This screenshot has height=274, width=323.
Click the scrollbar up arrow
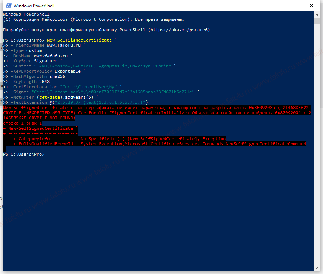point(317,15)
